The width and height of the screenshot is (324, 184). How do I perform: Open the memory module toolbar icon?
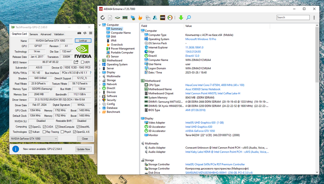[125, 18]
